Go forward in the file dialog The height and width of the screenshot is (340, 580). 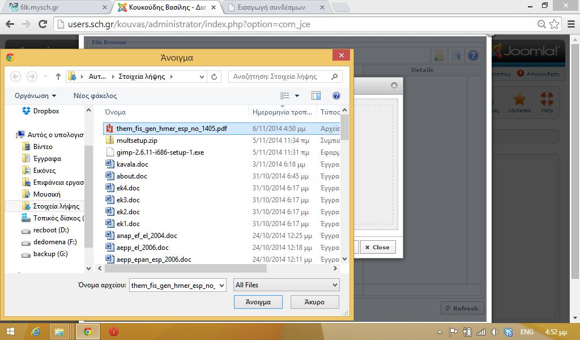point(32,76)
